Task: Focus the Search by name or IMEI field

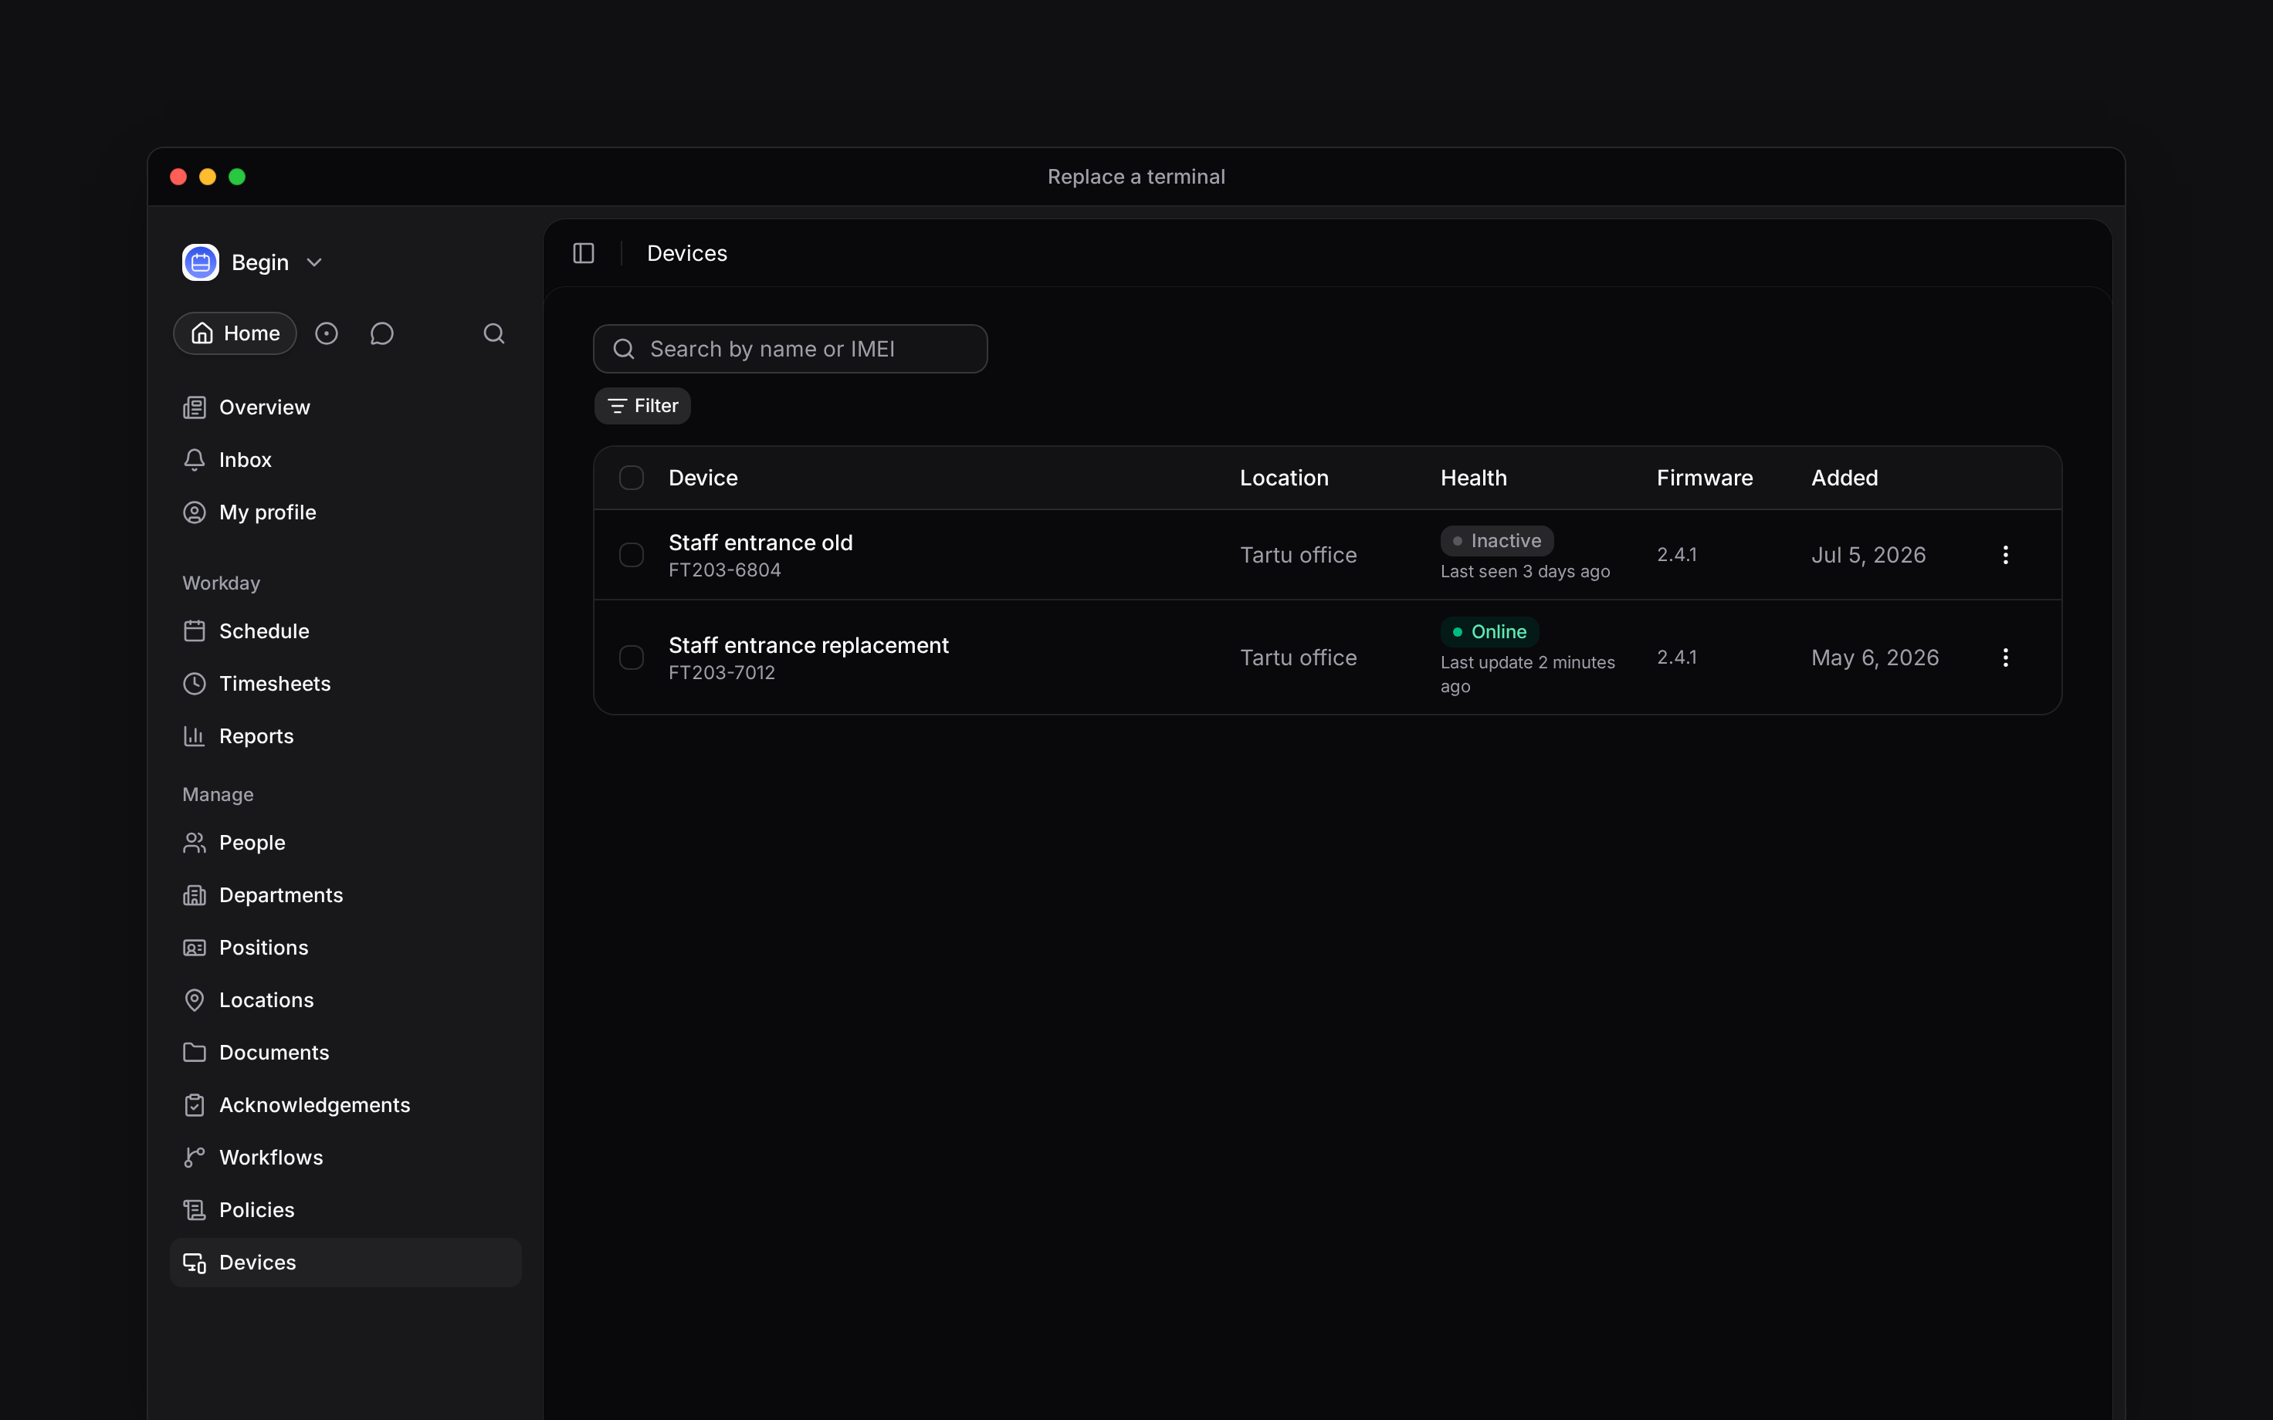Action: tap(790, 350)
